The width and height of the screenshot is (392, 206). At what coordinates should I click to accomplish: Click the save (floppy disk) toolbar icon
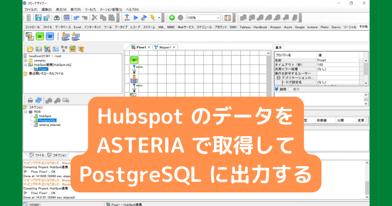point(38,18)
